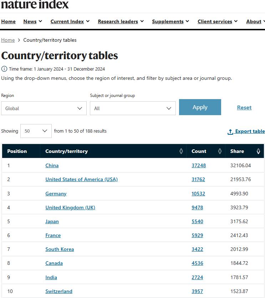Click the Reset filters link
The image size is (265, 298).
[x=244, y=107]
